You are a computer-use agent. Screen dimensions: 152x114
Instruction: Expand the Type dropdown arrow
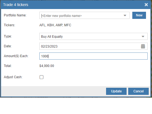pos(143,36)
